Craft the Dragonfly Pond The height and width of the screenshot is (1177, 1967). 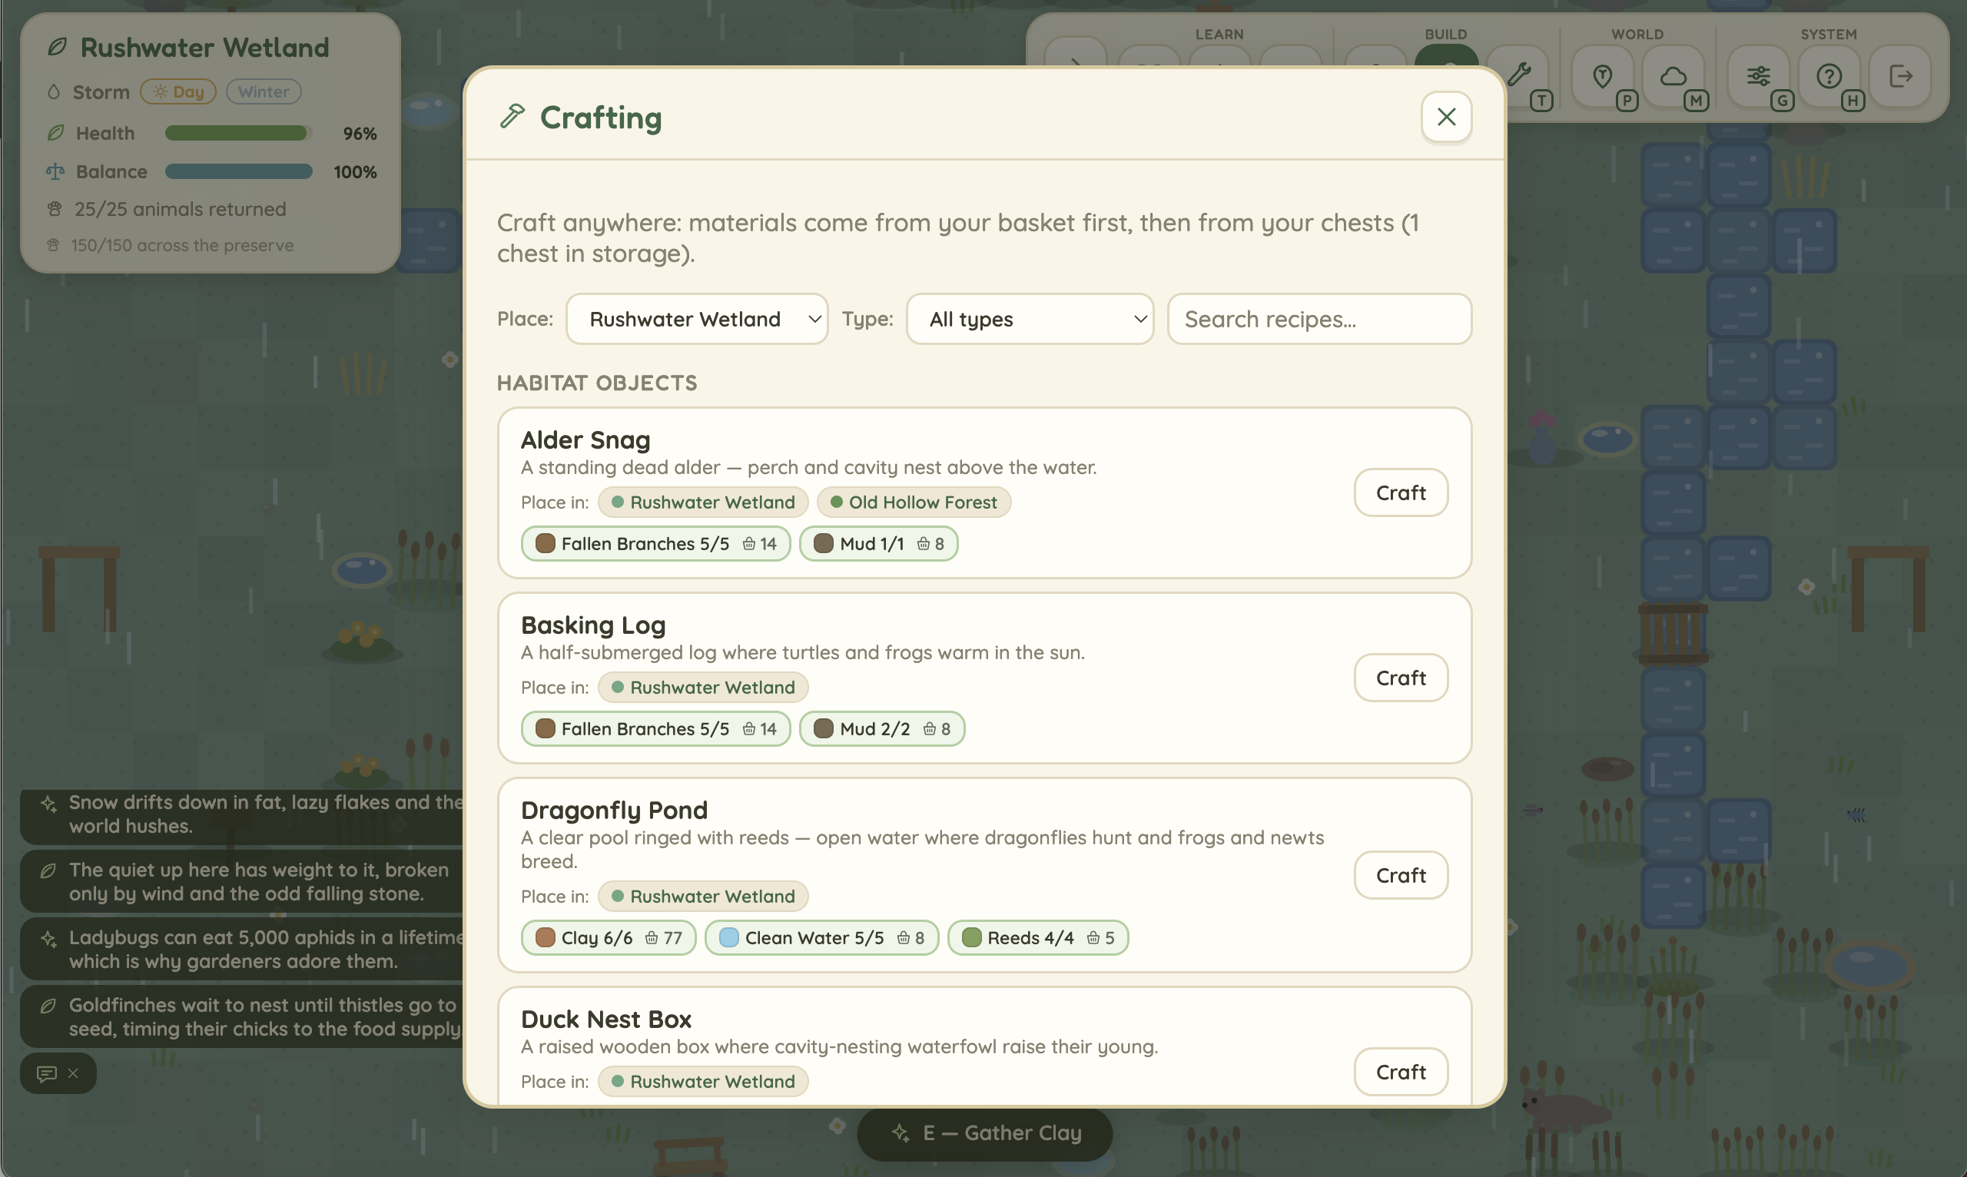click(x=1401, y=875)
